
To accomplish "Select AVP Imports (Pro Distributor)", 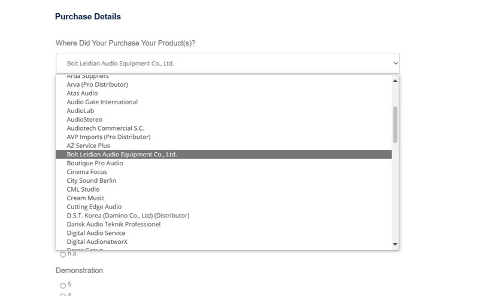I will (108, 137).
